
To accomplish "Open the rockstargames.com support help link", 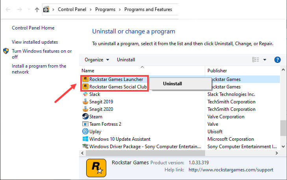I will [x=231, y=170].
